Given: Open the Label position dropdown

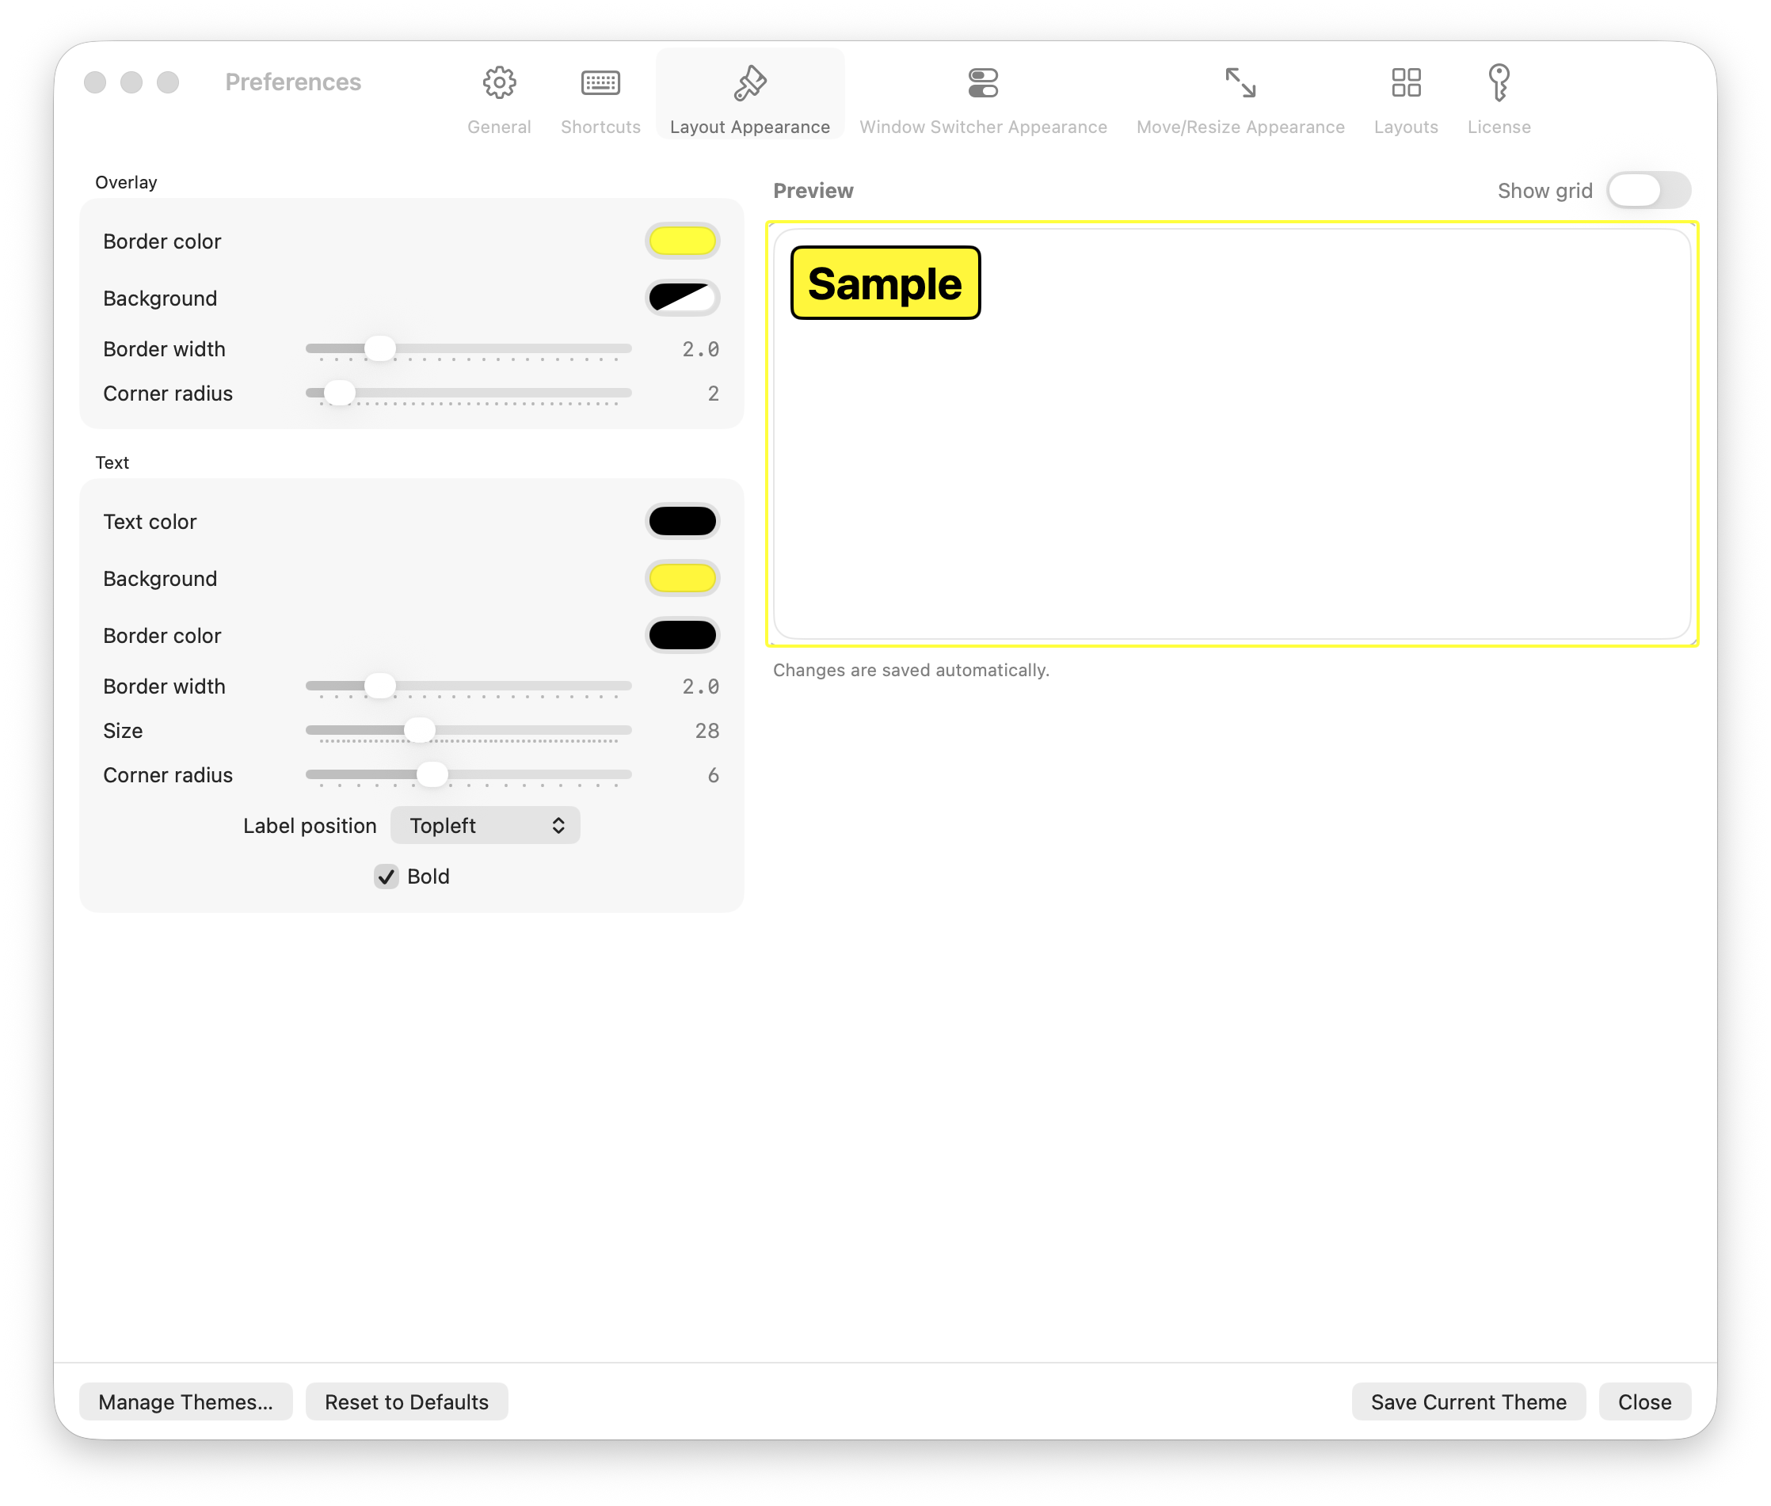Looking at the screenshot, I should click(x=485, y=826).
